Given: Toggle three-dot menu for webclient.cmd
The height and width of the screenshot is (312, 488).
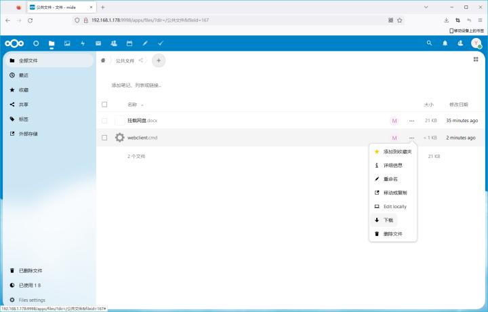Looking at the screenshot, I should click(412, 138).
